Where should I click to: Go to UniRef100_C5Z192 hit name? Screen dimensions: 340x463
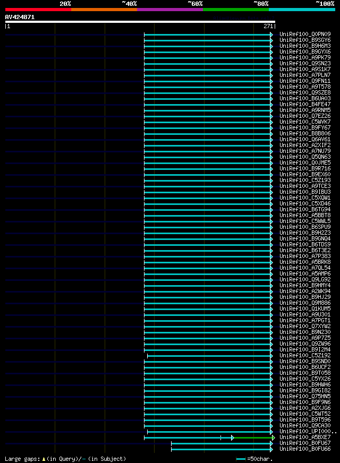click(x=305, y=356)
